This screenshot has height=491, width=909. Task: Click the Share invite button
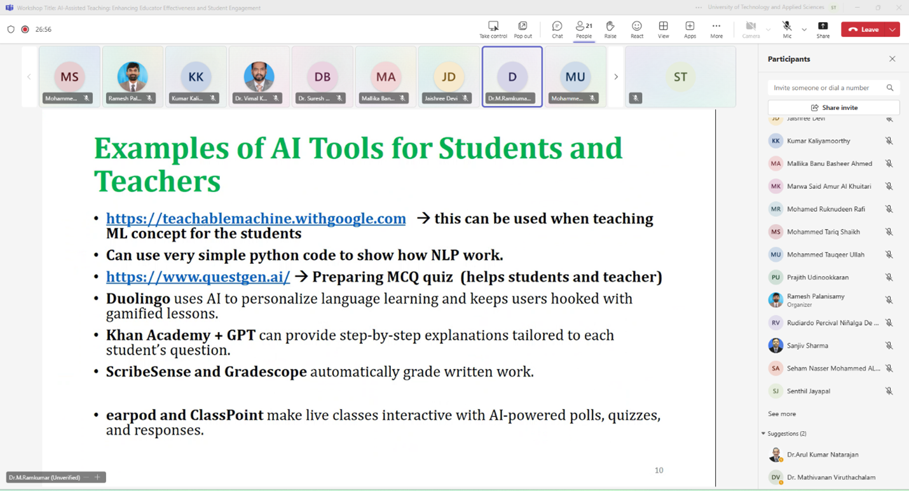tap(833, 107)
